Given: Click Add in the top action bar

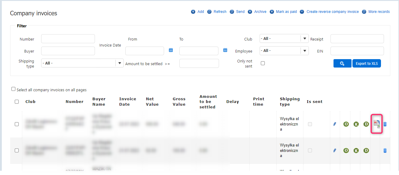Looking at the screenshot, I should [x=198, y=12].
